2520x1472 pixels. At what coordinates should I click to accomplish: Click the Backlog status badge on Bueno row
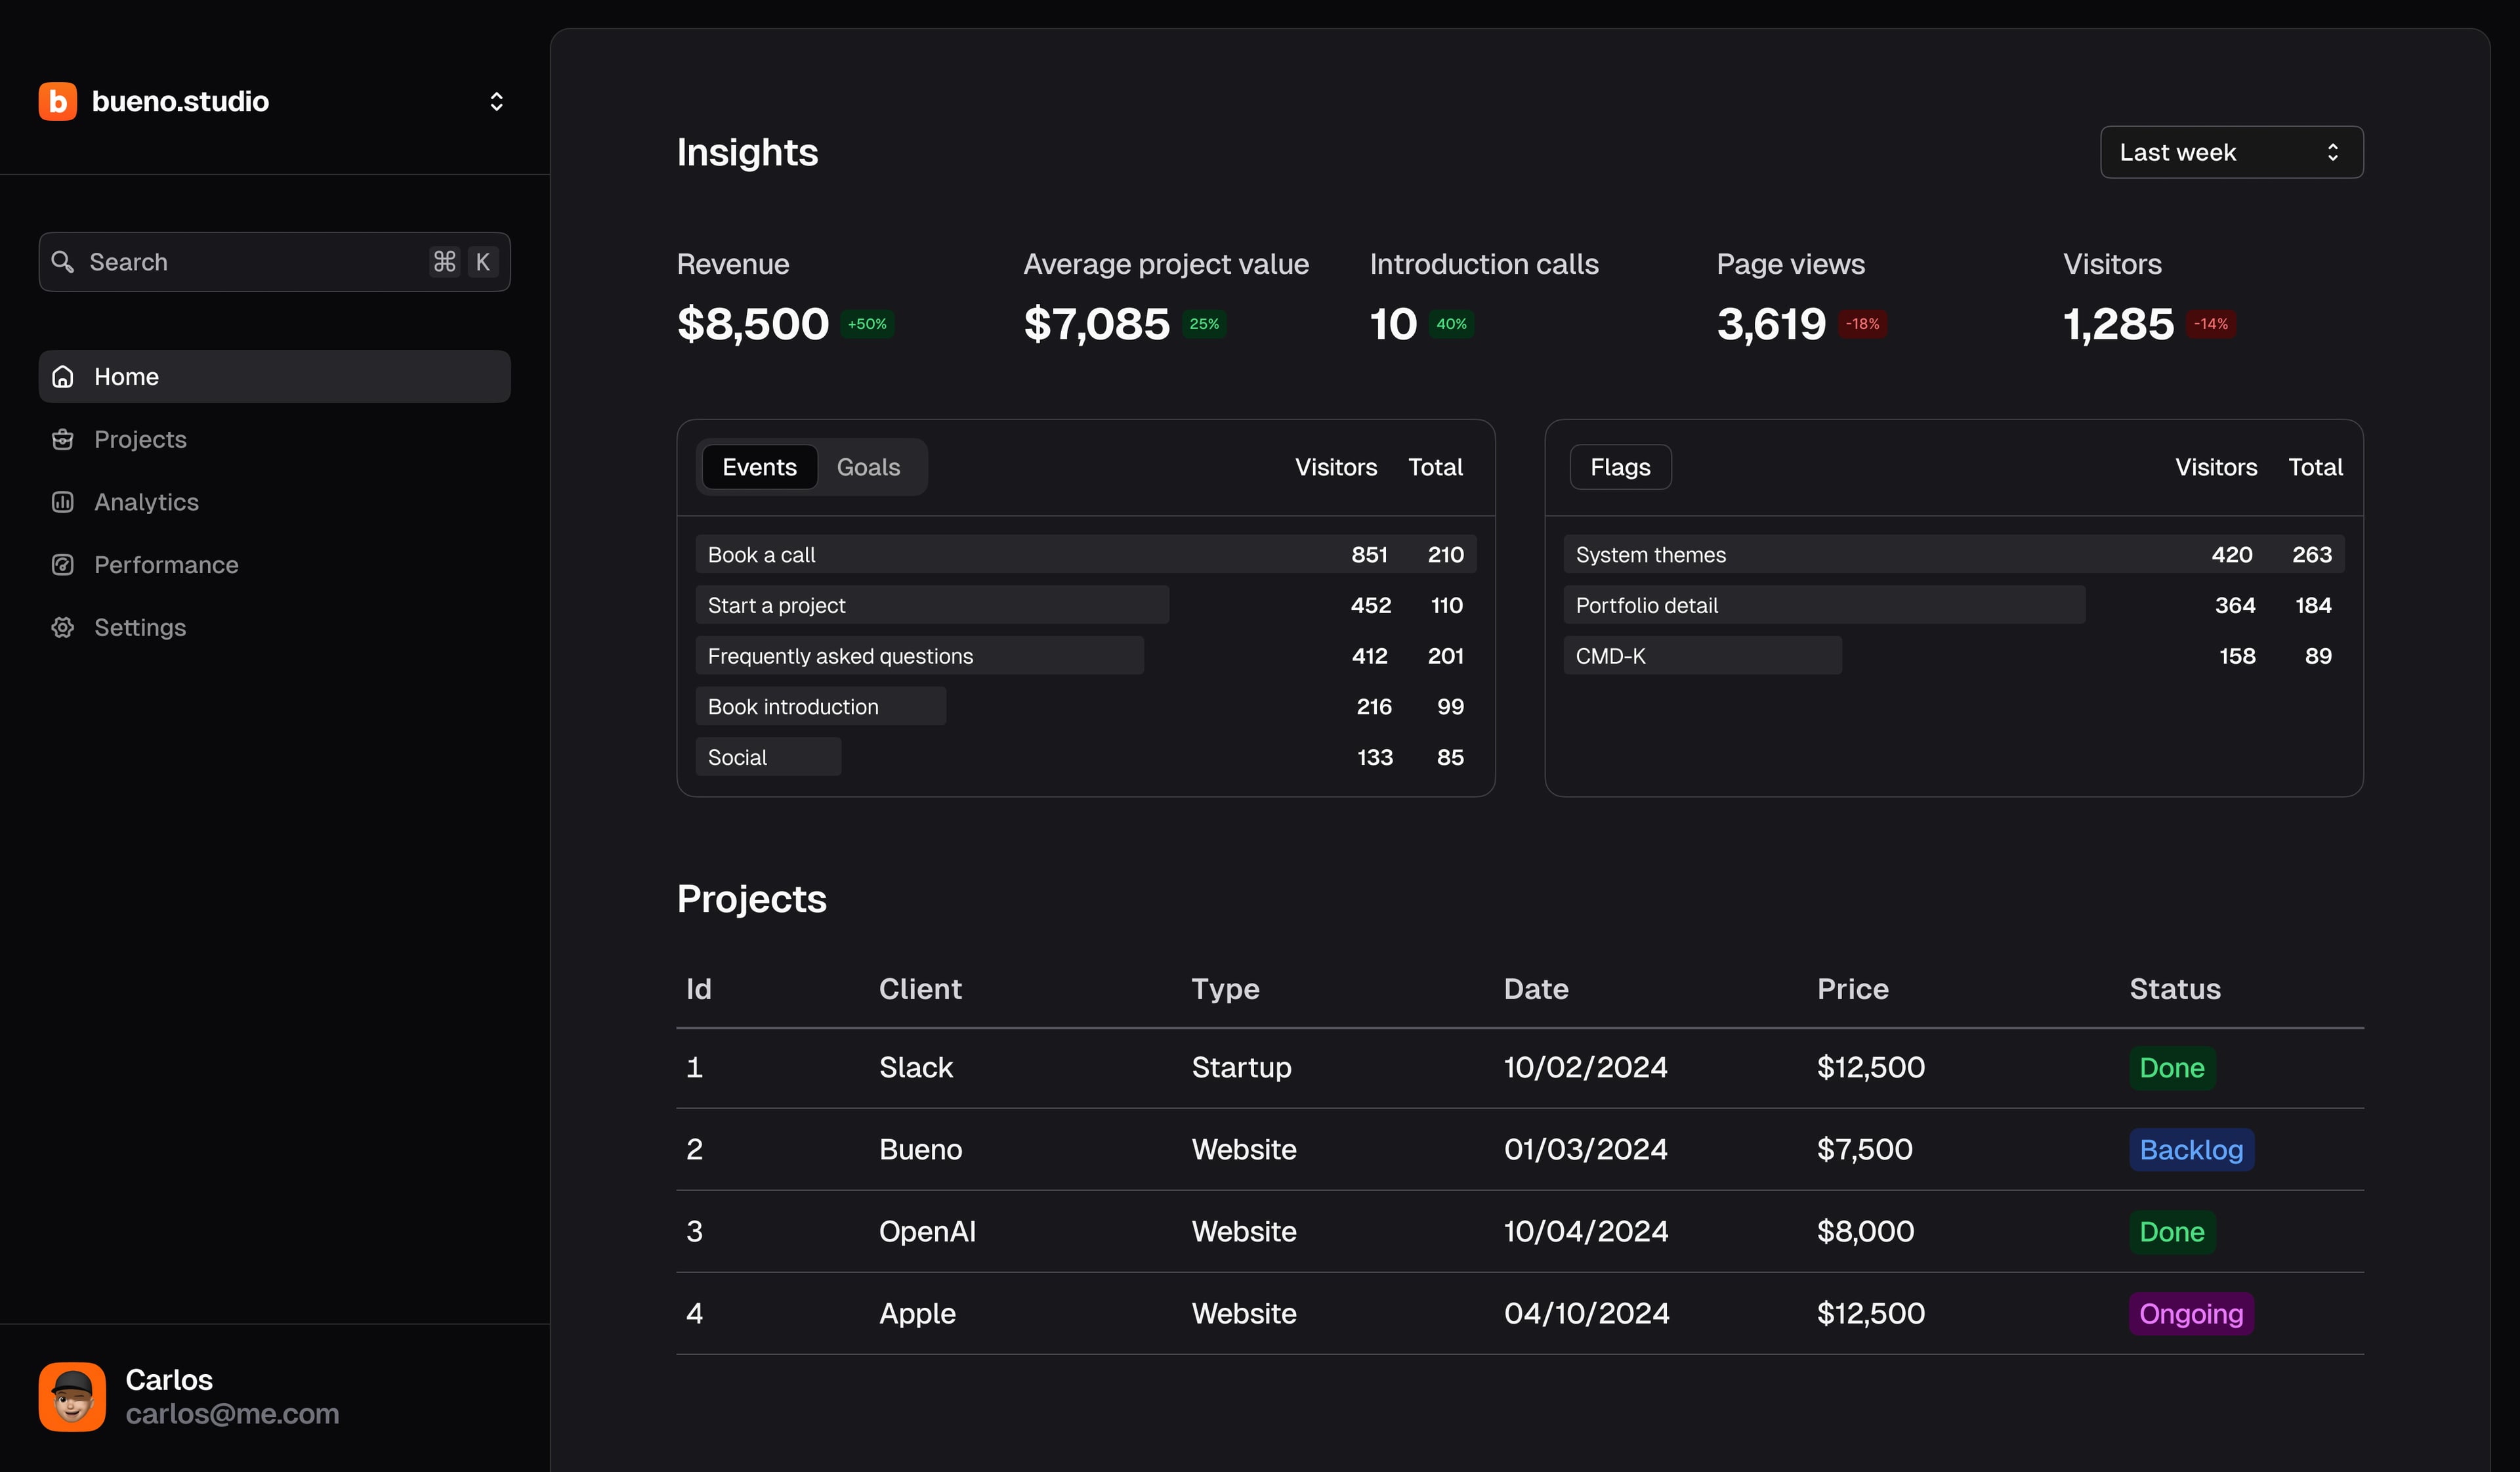(x=2190, y=1149)
